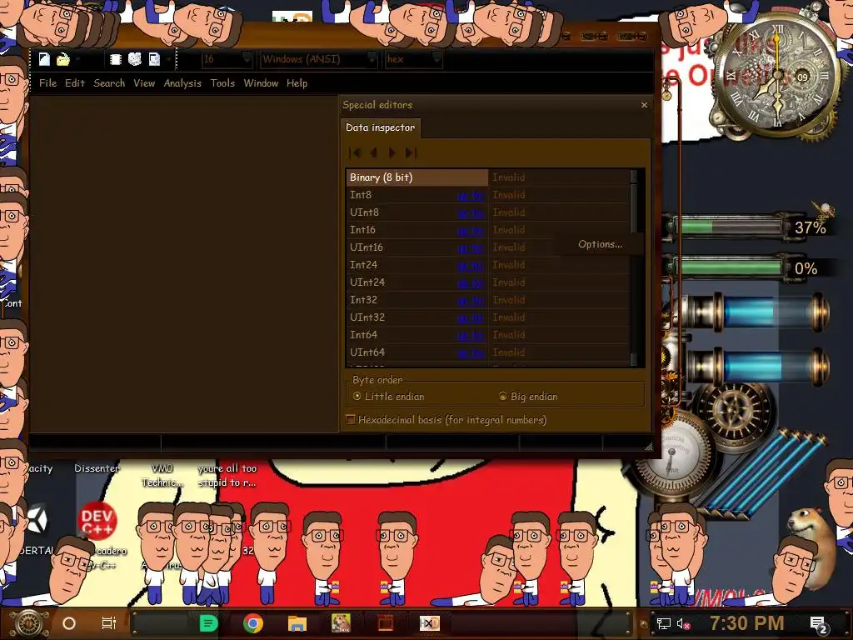This screenshot has height=640, width=853.
Task: Open the Search menu
Action: coord(109,83)
